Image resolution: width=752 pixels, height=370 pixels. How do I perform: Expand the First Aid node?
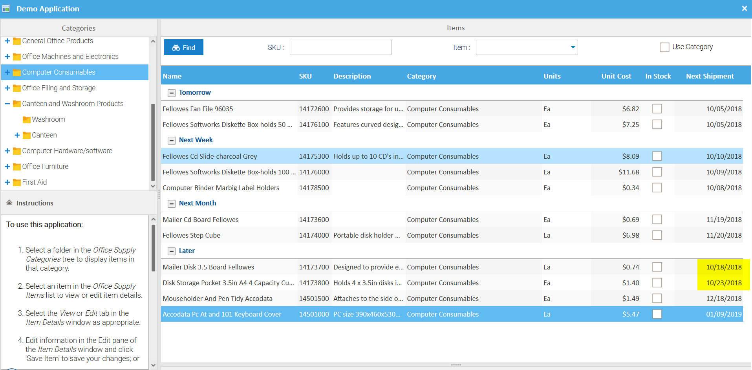click(x=7, y=182)
